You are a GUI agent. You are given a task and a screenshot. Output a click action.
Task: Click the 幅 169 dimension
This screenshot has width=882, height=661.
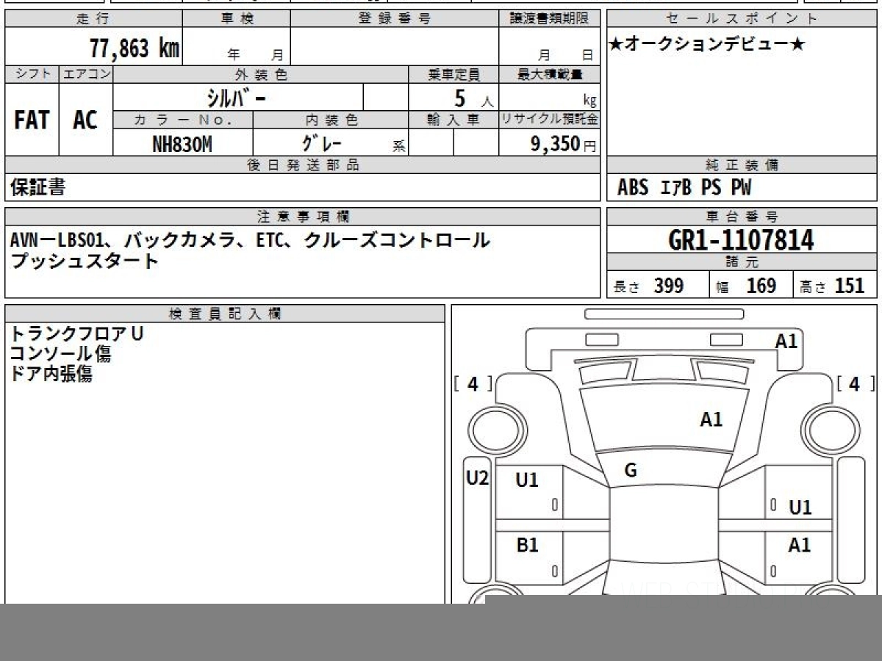(746, 286)
